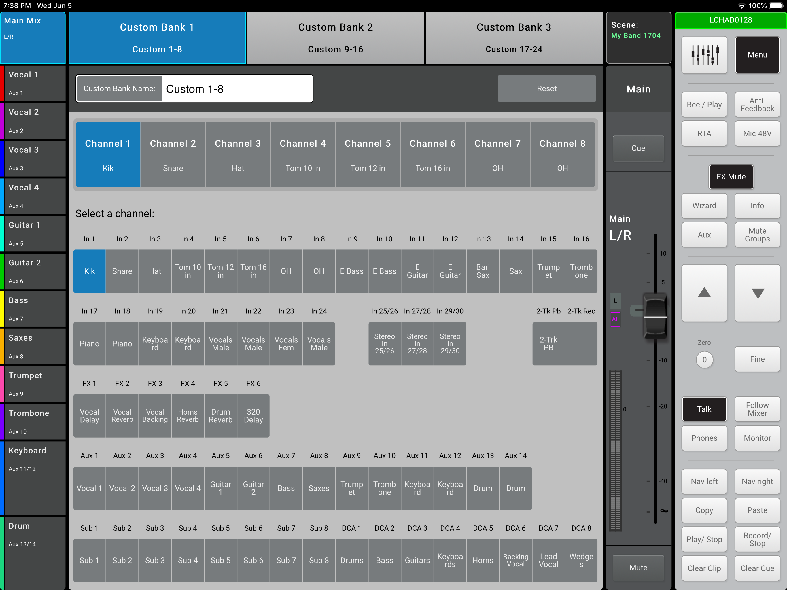Select Custom Bank 1 tab
The height and width of the screenshot is (590, 787).
157,38
